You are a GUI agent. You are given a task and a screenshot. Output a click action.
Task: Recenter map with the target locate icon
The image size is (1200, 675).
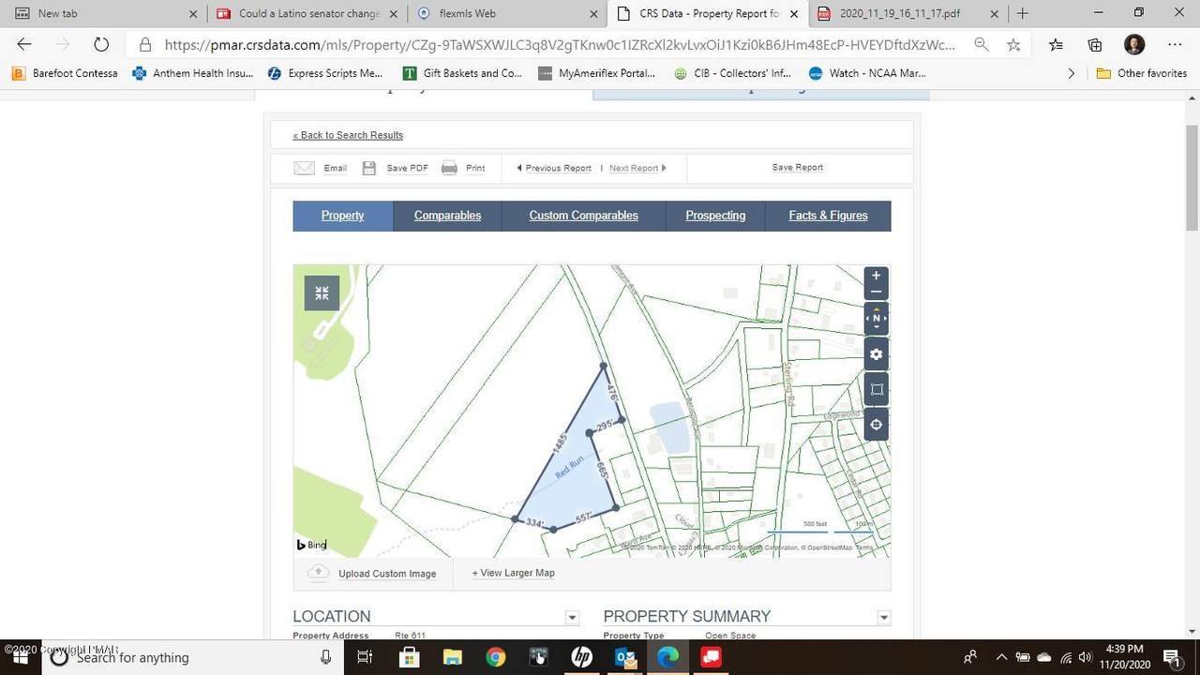(877, 425)
